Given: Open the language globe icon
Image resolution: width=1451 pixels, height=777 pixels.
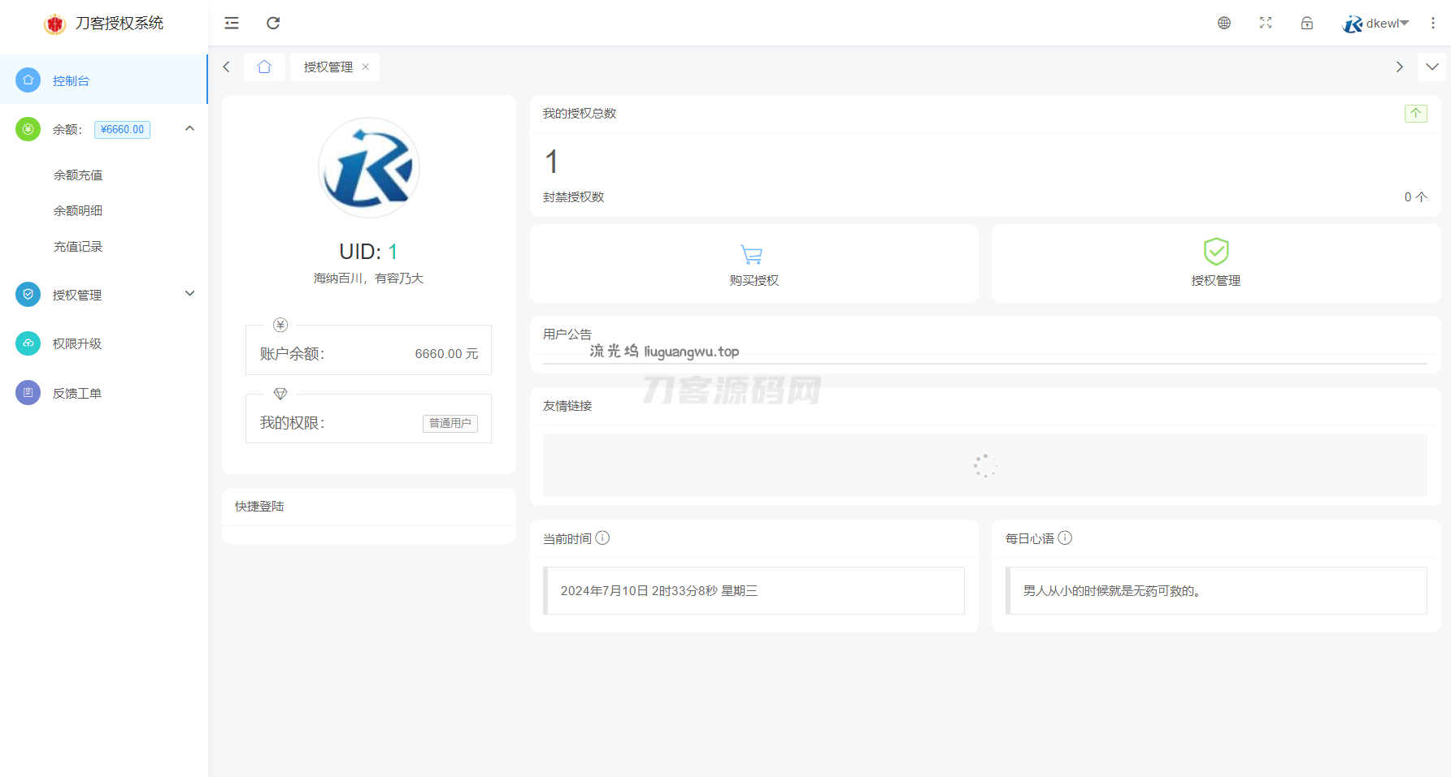Looking at the screenshot, I should click(1224, 23).
